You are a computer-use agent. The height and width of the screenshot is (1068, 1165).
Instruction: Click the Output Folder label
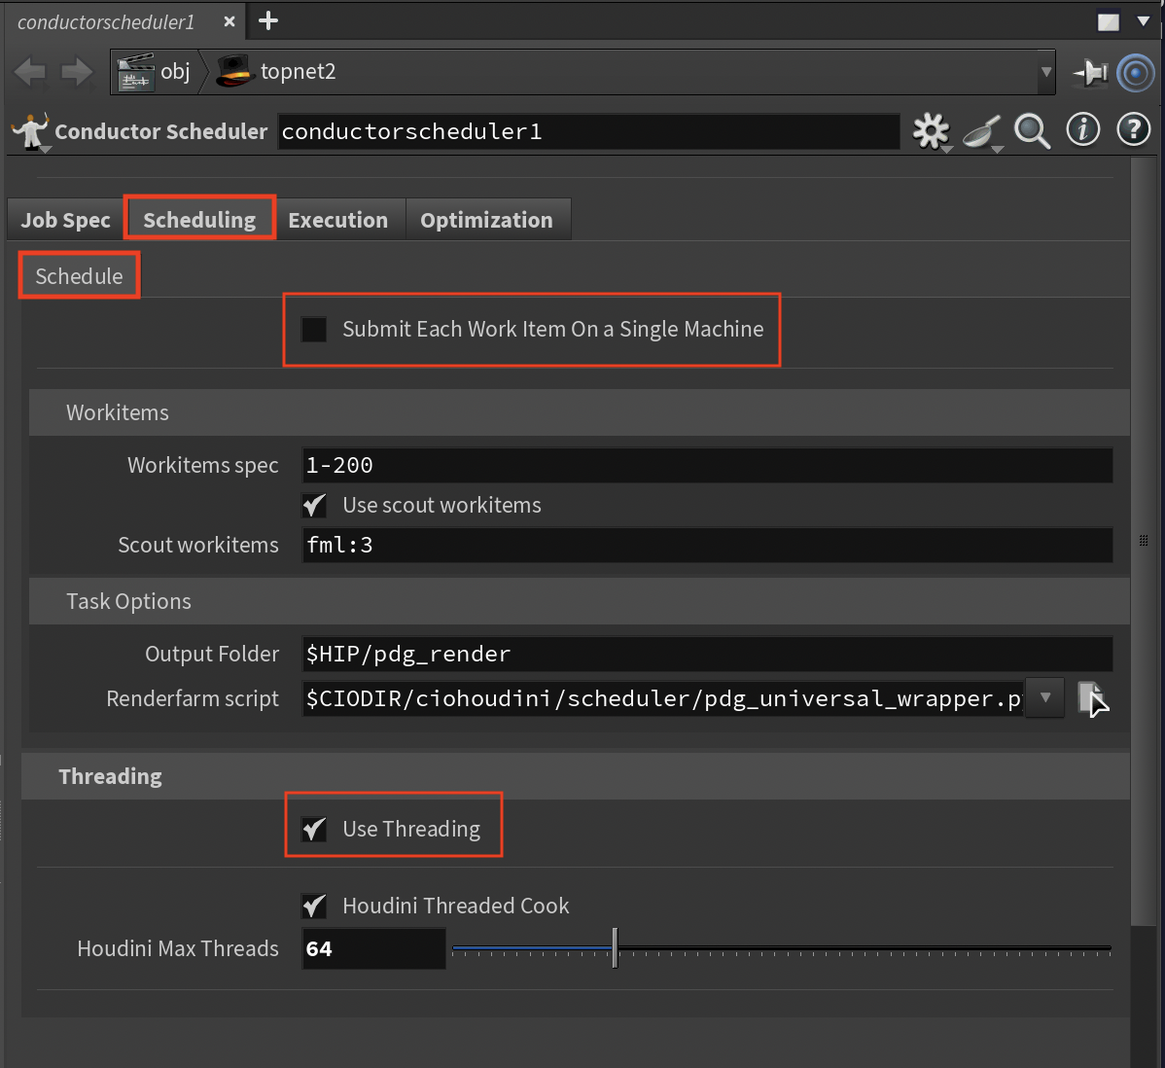point(212,654)
